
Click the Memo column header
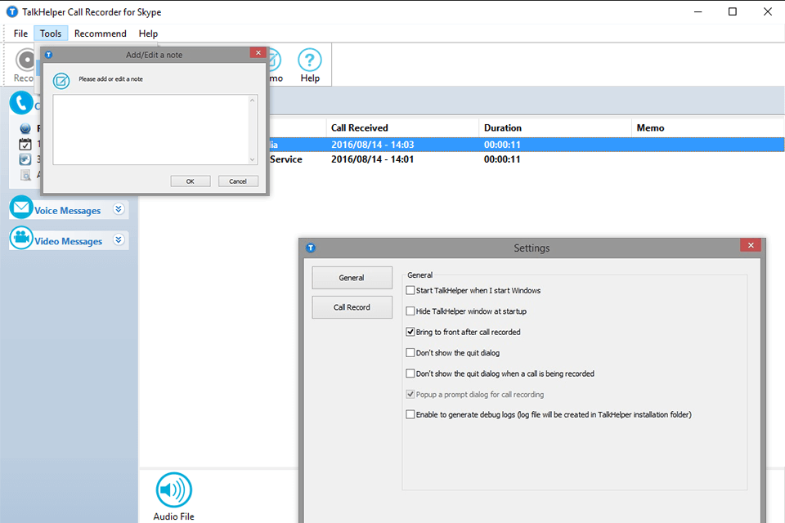pyautogui.click(x=707, y=128)
